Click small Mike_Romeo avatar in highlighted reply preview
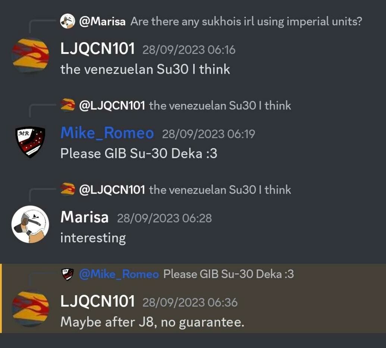The width and height of the screenshot is (386, 348). [x=68, y=274]
